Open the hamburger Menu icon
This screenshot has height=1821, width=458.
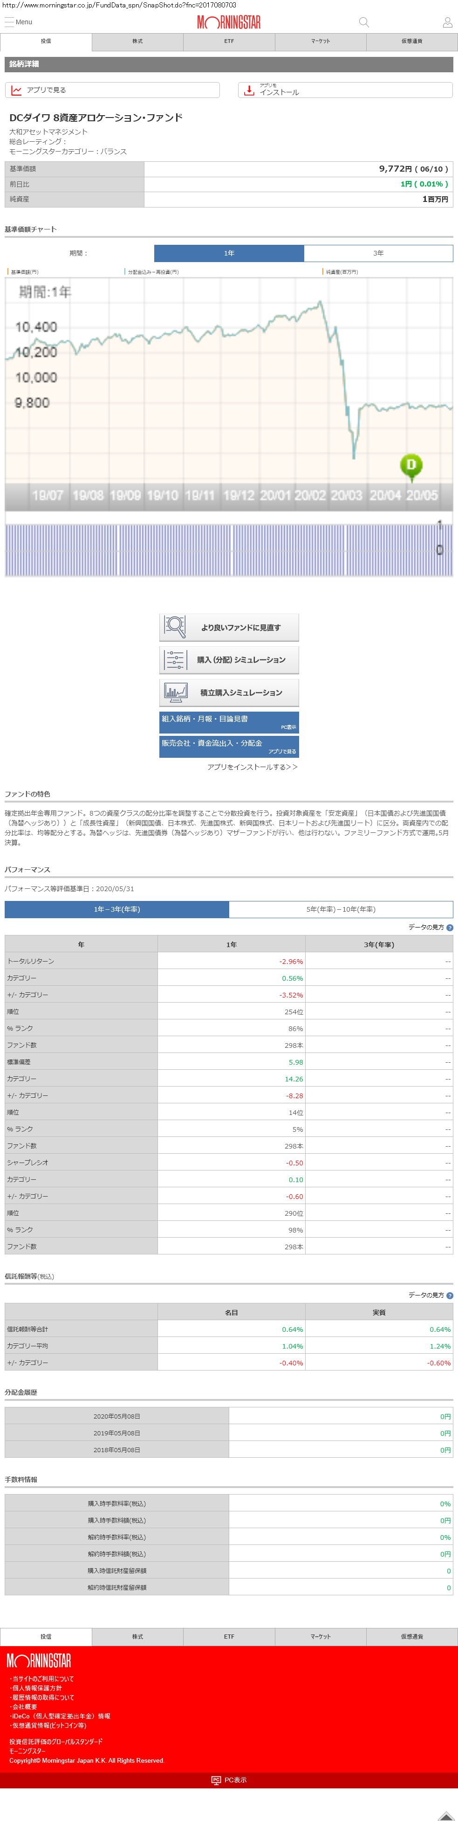9,22
